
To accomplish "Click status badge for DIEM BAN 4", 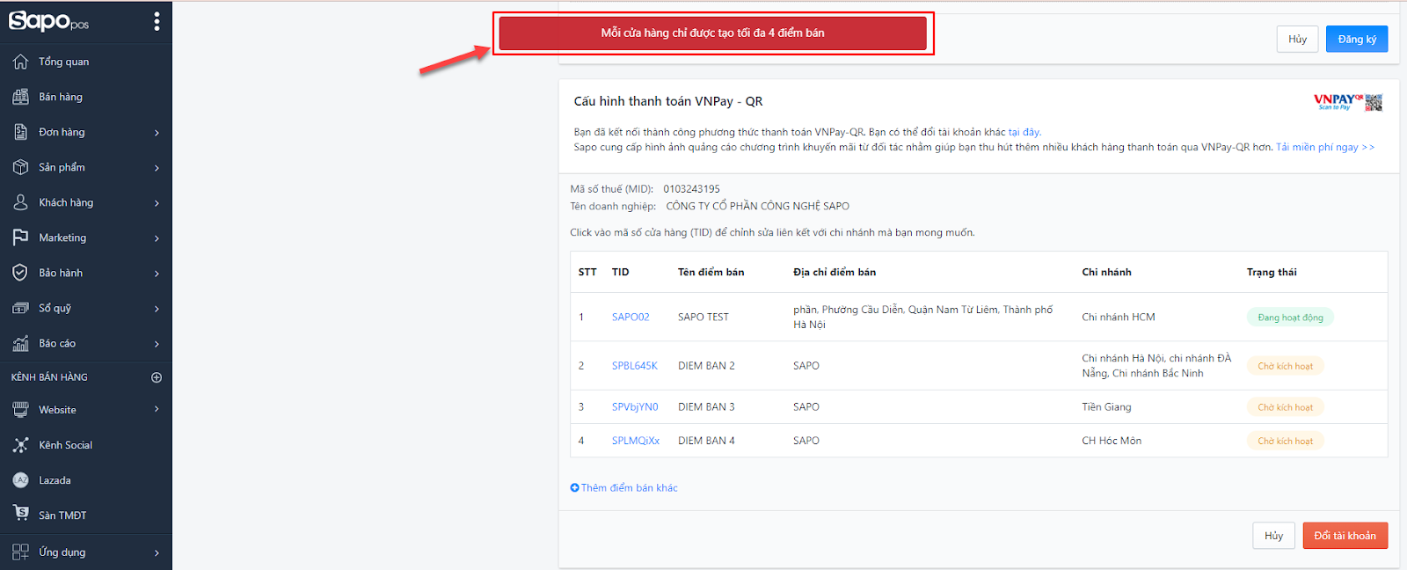I will click(1285, 441).
